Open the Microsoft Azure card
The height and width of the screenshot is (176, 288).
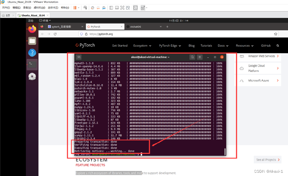(x=259, y=81)
